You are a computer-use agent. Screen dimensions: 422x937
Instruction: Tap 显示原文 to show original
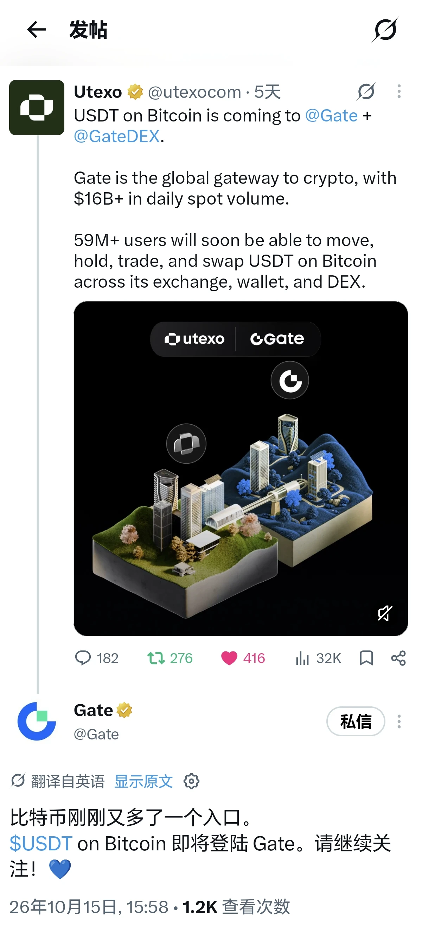tap(143, 781)
